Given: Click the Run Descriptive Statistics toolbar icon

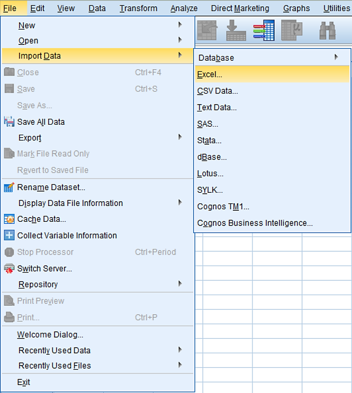Looking at the screenshot, I should click(292, 31).
